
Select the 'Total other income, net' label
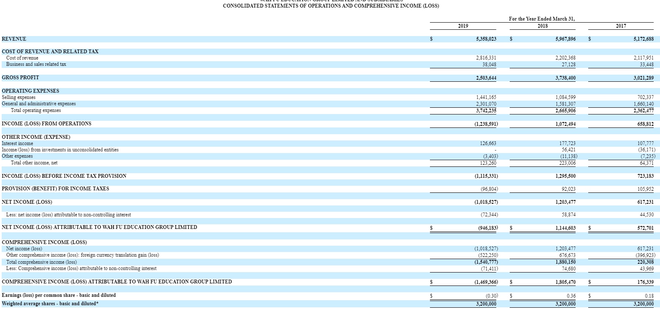pyautogui.click(x=34, y=163)
